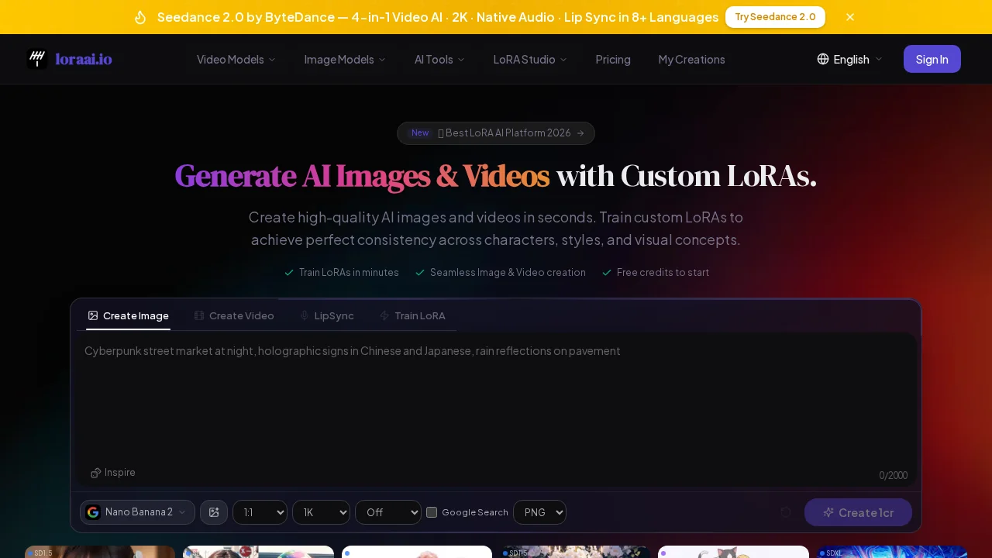
Task: Dismiss the Seedance 2.0 announcement banner
Action: pos(850,17)
